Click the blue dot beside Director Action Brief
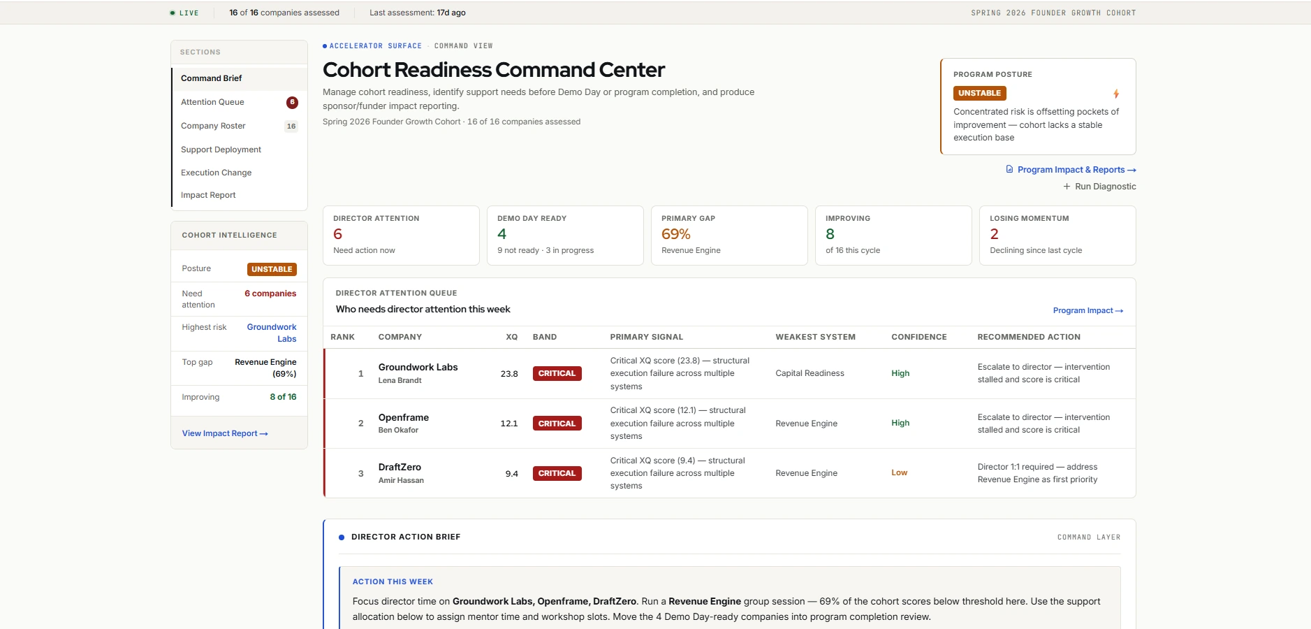The width and height of the screenshot is (1311, 629). click(342, 537)
